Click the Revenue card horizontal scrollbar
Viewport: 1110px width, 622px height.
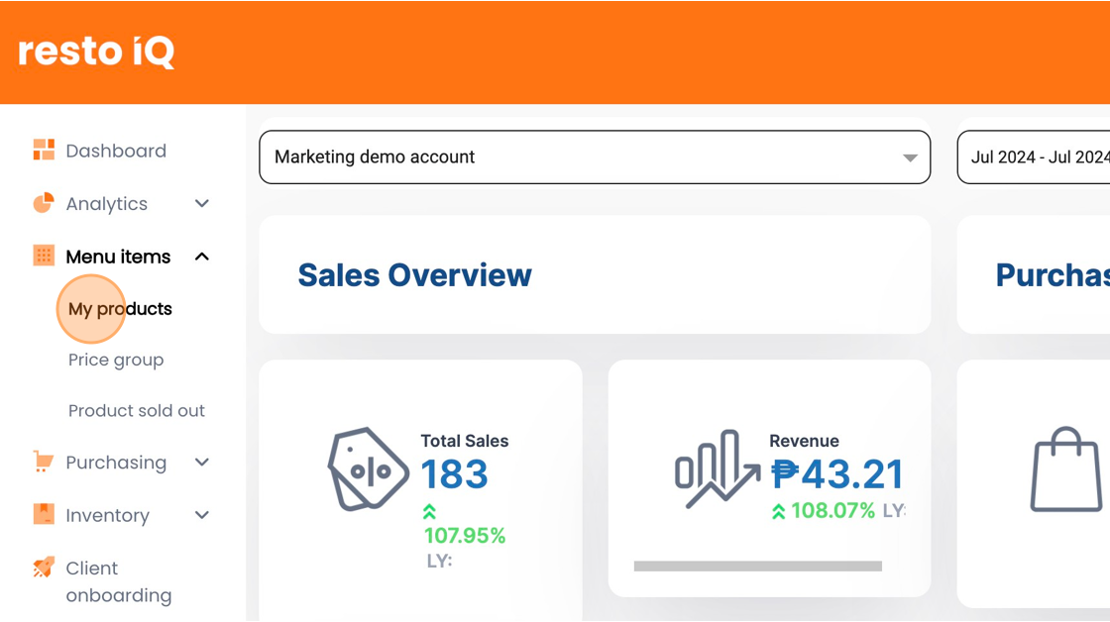(x=758, y=567)
